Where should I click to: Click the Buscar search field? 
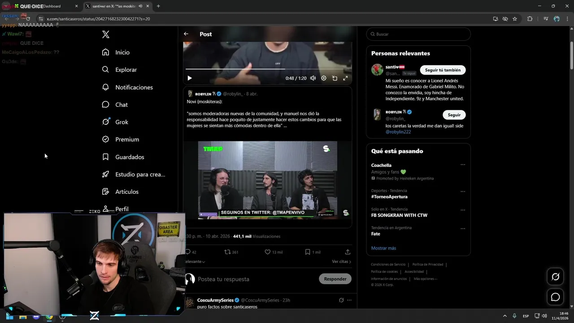[418, 34]
